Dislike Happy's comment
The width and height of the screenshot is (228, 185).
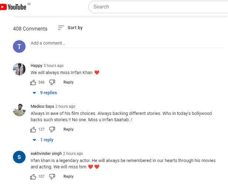tap(52, 82)
